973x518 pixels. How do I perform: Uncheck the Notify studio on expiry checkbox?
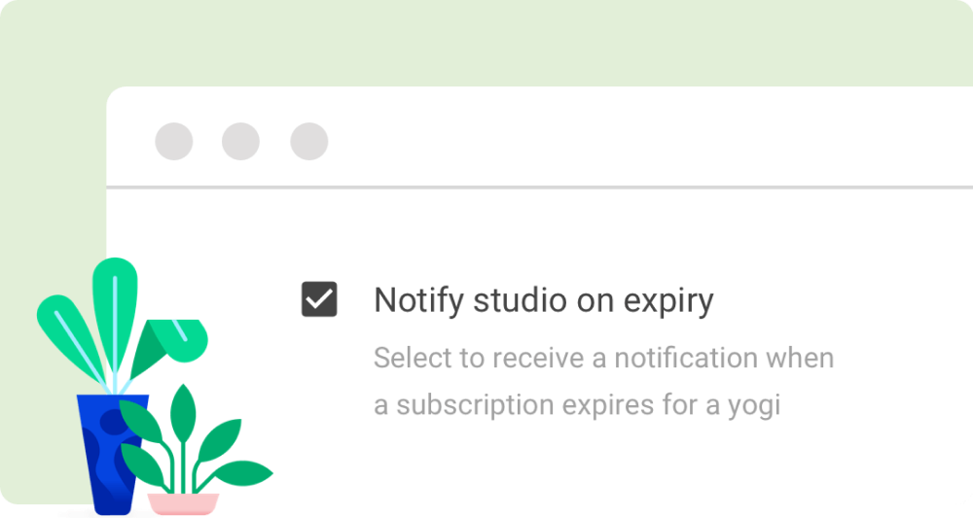coord(319,299)
